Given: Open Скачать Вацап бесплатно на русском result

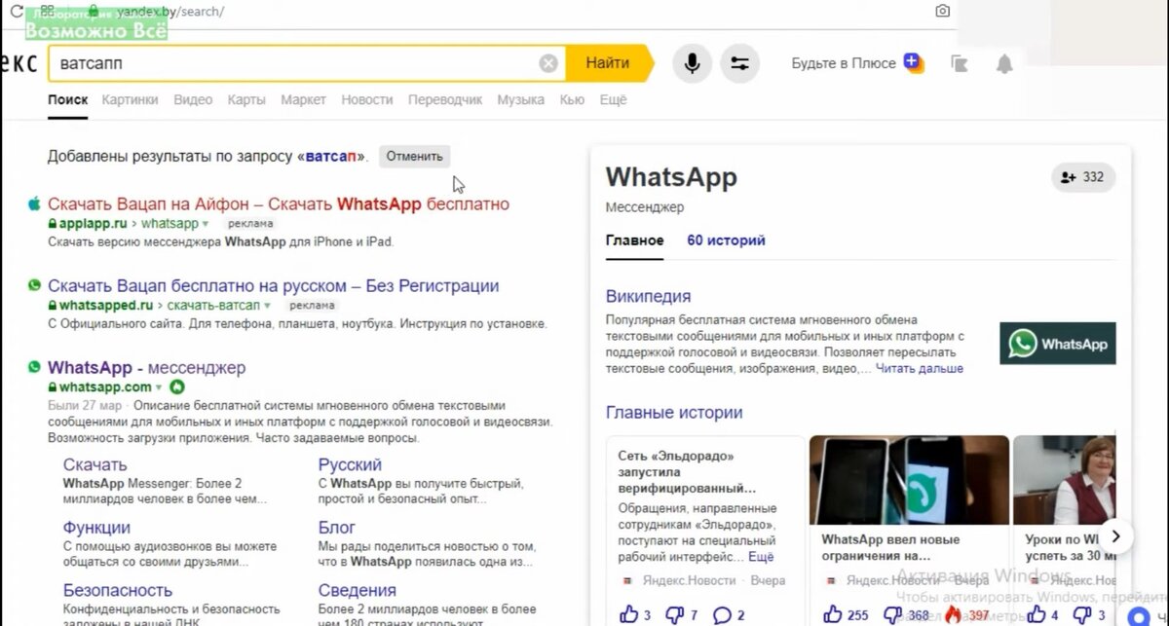Looking at the screenshot, I should click(x=273, y=286).
